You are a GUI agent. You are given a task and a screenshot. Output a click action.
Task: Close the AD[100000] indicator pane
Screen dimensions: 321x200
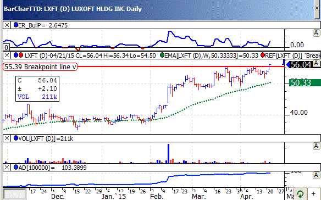(x=7, y=168)
